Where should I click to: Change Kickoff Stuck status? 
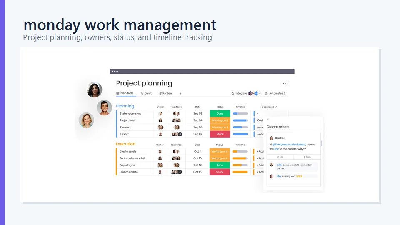tap(220, 134)
